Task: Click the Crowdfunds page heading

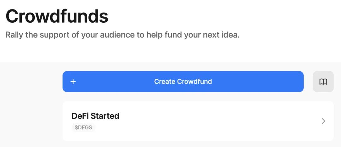Action: point(57,16)
